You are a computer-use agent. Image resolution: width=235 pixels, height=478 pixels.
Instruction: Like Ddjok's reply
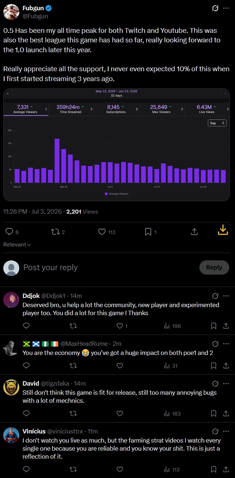pos(119,326)
